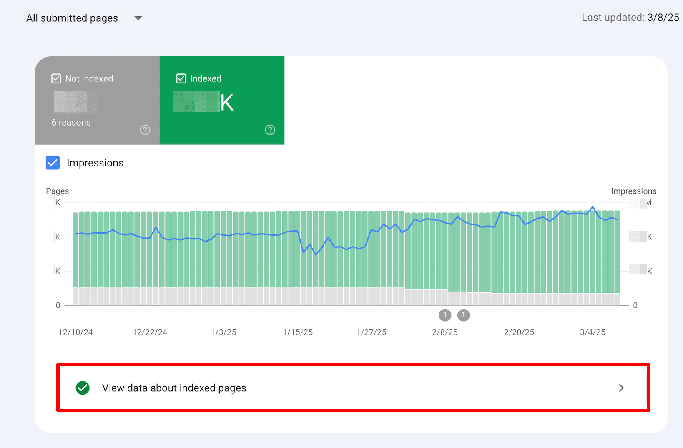Click the first gray annotation marker below the chart

pyautogui.click(x=444, y=315)
